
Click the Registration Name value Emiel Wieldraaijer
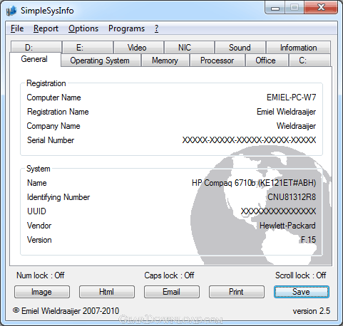(286, 112)
